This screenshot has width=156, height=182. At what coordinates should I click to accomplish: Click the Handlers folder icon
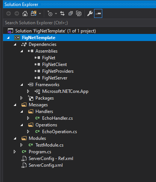(31, 112)
